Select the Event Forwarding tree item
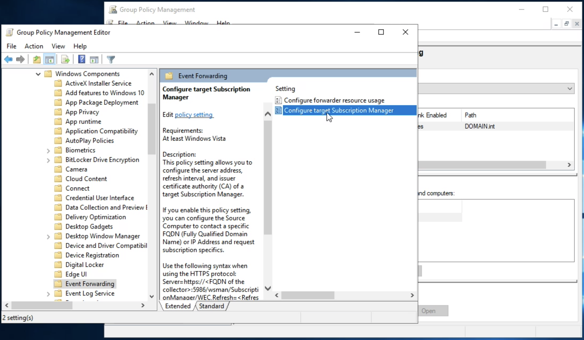Viewport: 584px width, 340px height. click(x=90, y=284)
